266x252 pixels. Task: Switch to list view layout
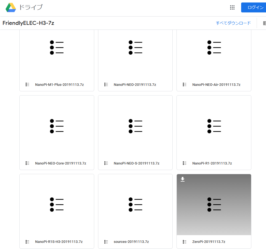point(264,23)
